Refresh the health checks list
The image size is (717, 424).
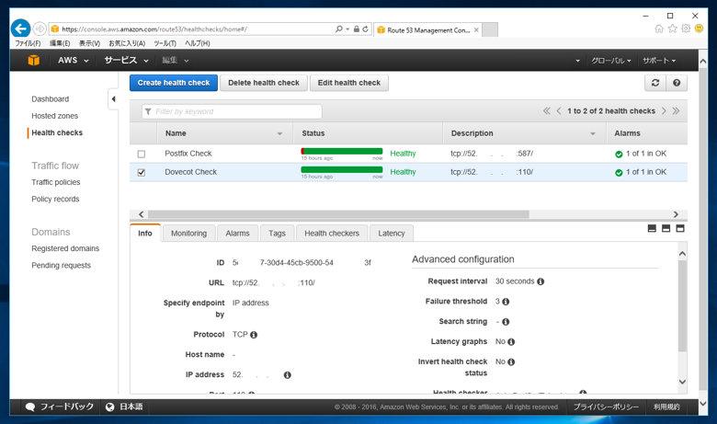click(x=655, y=83)
